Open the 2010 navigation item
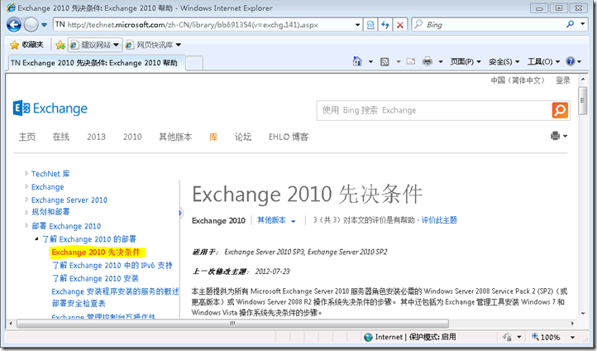This screenshot has width=597, height=351. click(132, 137)
